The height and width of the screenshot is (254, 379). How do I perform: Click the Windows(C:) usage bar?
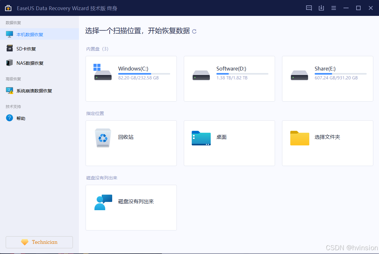coord(144,74)
